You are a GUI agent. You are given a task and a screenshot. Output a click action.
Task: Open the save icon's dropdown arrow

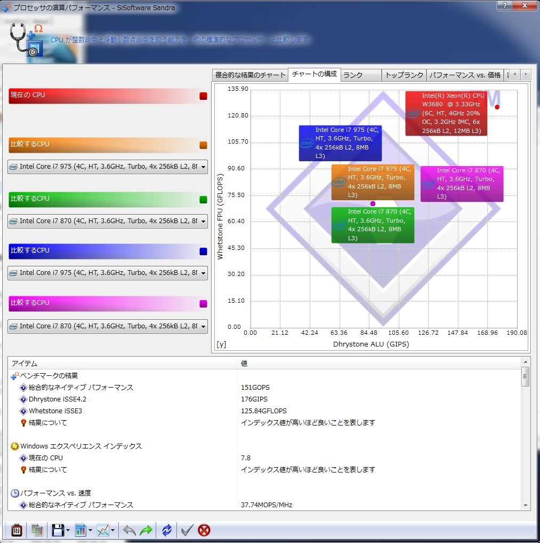(68, 530)
